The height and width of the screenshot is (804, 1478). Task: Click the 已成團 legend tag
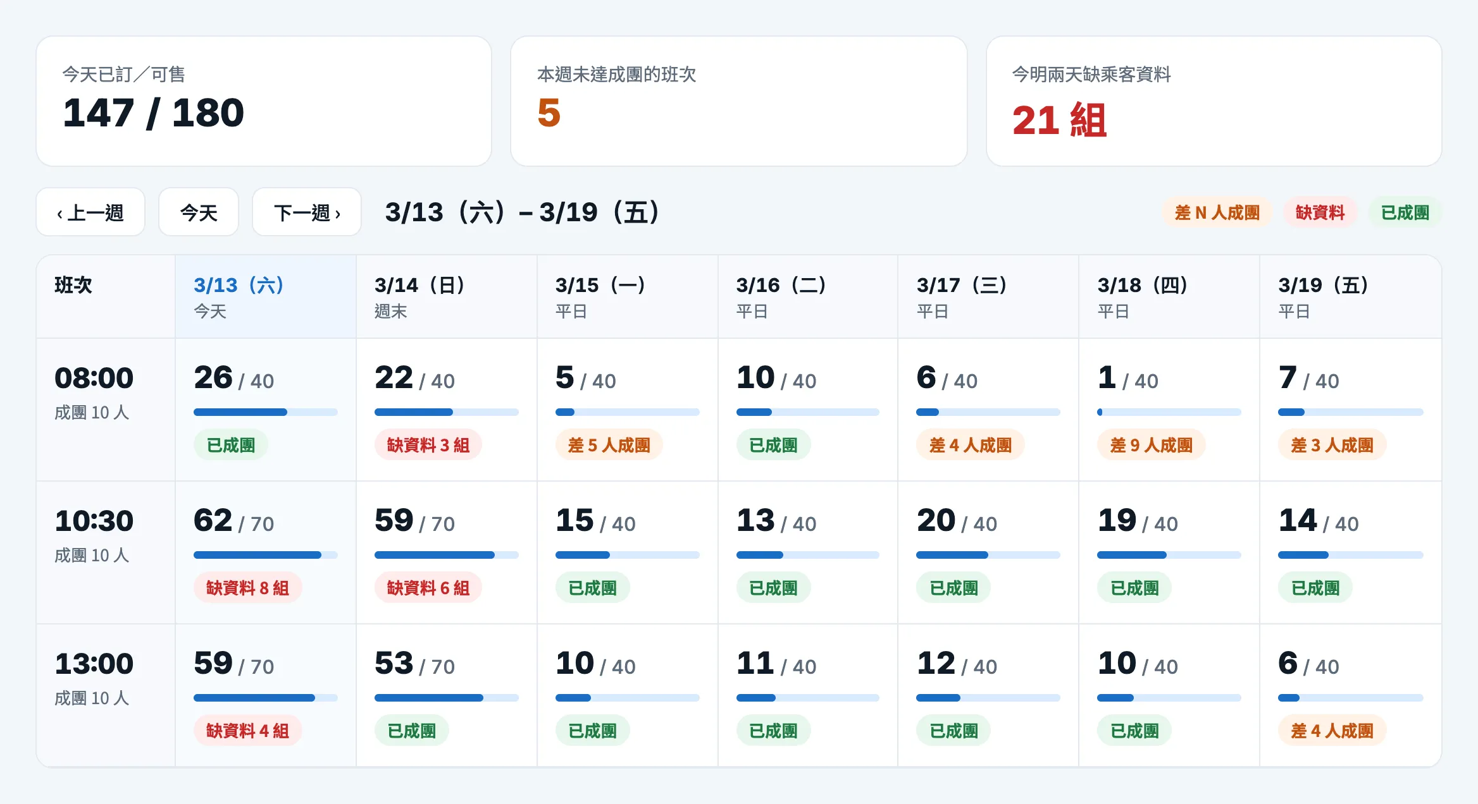coord(1405,212)
